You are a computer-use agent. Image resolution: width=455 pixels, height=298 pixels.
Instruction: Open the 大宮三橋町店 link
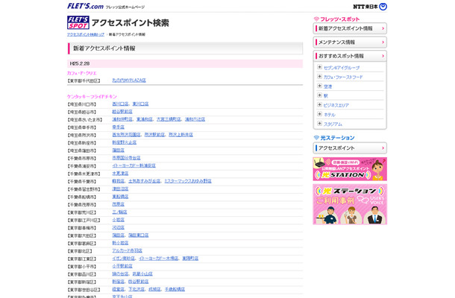(x=169, y=119)
